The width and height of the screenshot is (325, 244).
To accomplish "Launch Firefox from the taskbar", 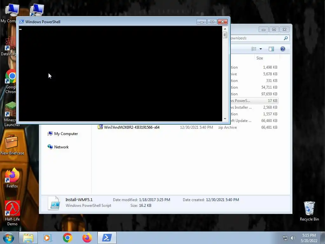I will pyautogui.click(x=87, y=238).
